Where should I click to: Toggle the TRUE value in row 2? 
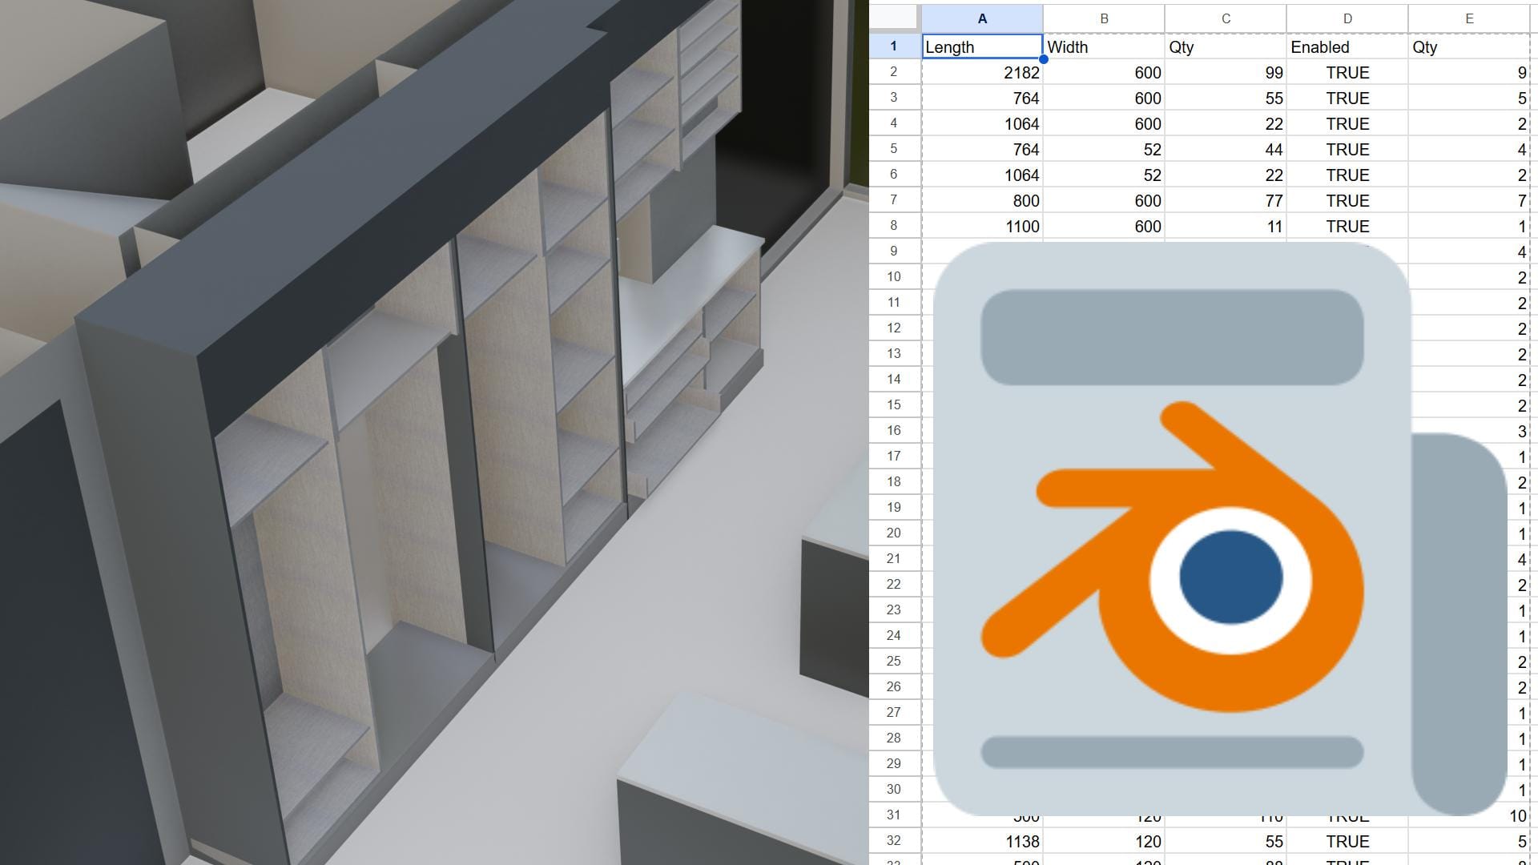pos(1347,72)
